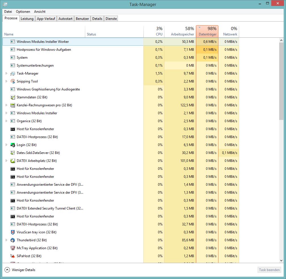
Task: Expand the Windows Modules Installer group
Action: (6, 113)
